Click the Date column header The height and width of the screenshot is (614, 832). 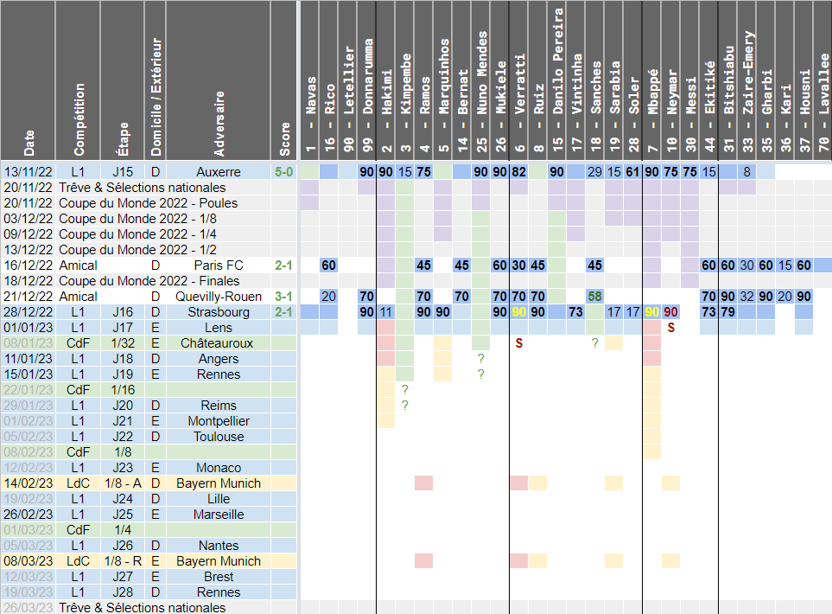point(29,80)
